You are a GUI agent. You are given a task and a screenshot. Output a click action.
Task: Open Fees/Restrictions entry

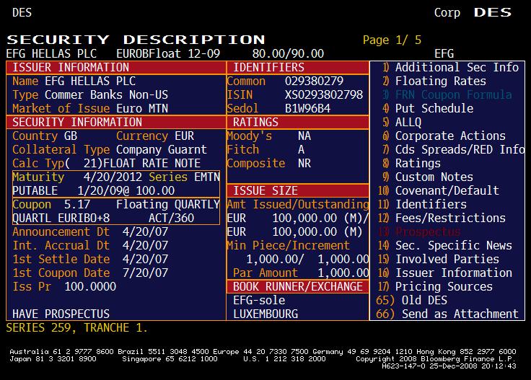point(442,218)
